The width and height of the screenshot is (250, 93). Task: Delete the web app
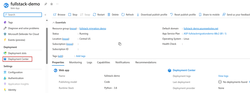point(113,15)
